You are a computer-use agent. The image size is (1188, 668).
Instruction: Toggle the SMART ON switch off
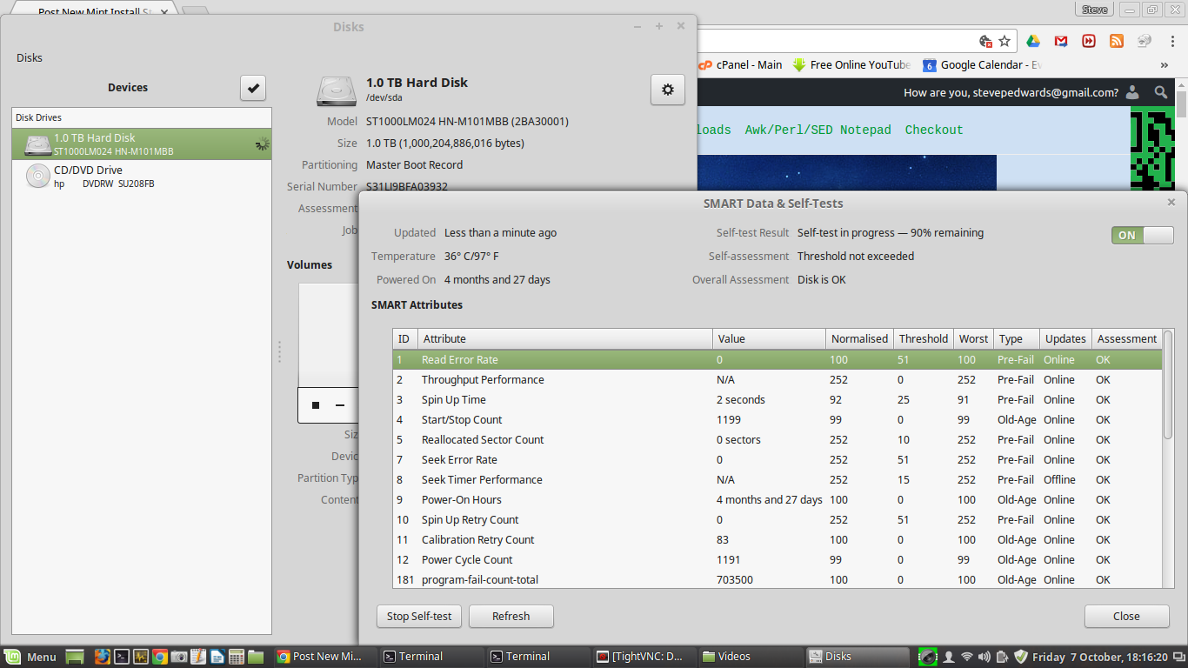(x=1142, y=235)
